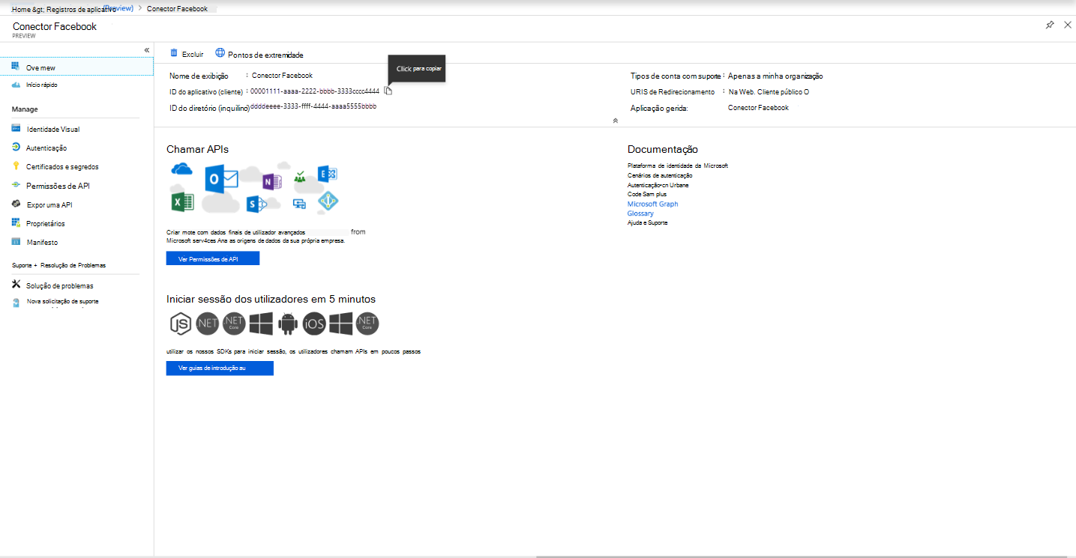Click the SharePoint icon under Chamar APIs
The width and height of the screenshot is (1076, 558).
point(259,204)
